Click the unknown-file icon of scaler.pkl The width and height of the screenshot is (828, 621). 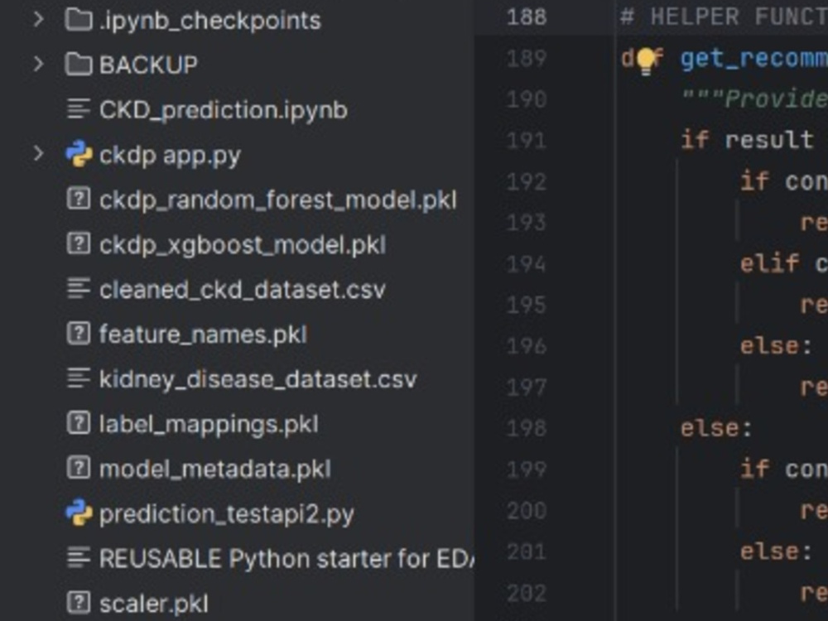click(x=79, y=603)
